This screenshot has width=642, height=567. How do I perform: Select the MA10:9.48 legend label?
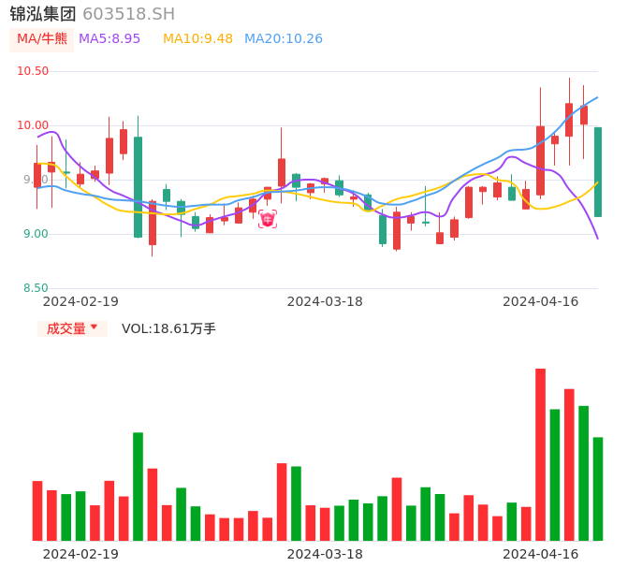[x=197, y=39]
